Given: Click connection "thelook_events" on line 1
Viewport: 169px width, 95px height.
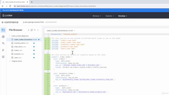Looking at the screenshot, I should point(64,34).
